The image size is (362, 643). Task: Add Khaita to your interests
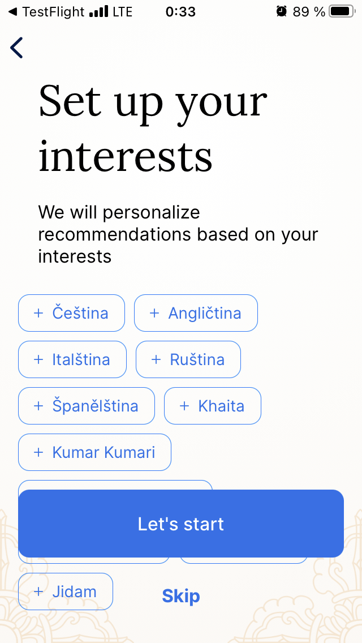tap(213, 406)
